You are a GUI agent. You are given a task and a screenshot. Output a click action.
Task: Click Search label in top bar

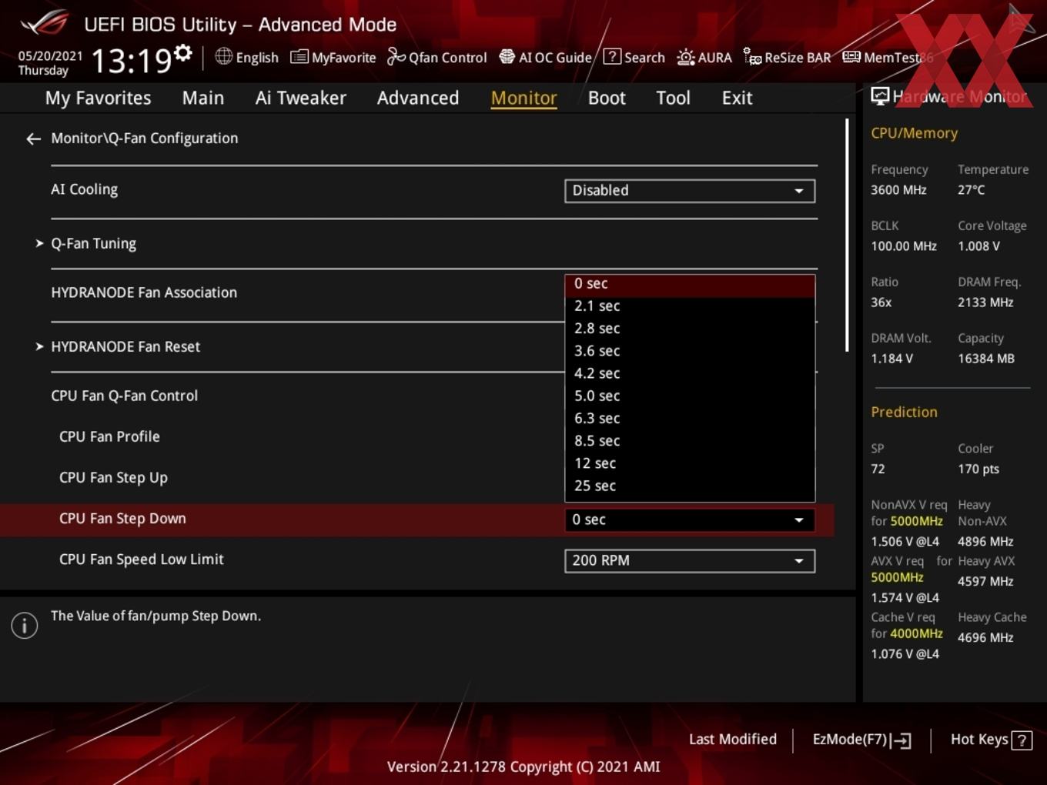[x=644, y=58]
